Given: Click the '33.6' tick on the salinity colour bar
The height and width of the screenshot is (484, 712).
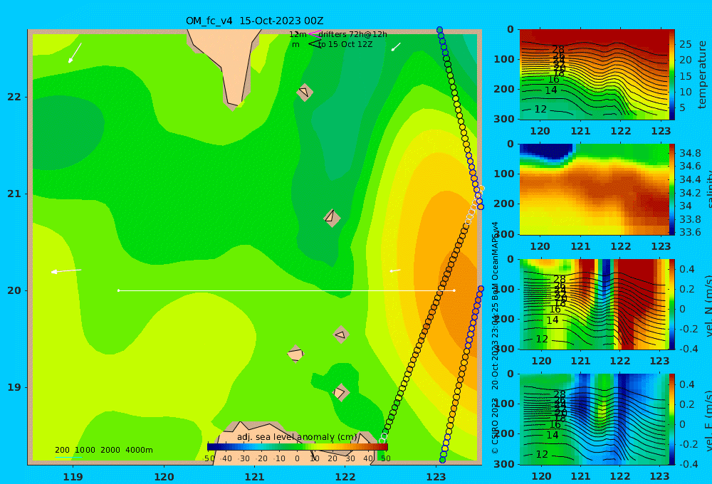Looking at the screenshot, I should pos(690,232).
